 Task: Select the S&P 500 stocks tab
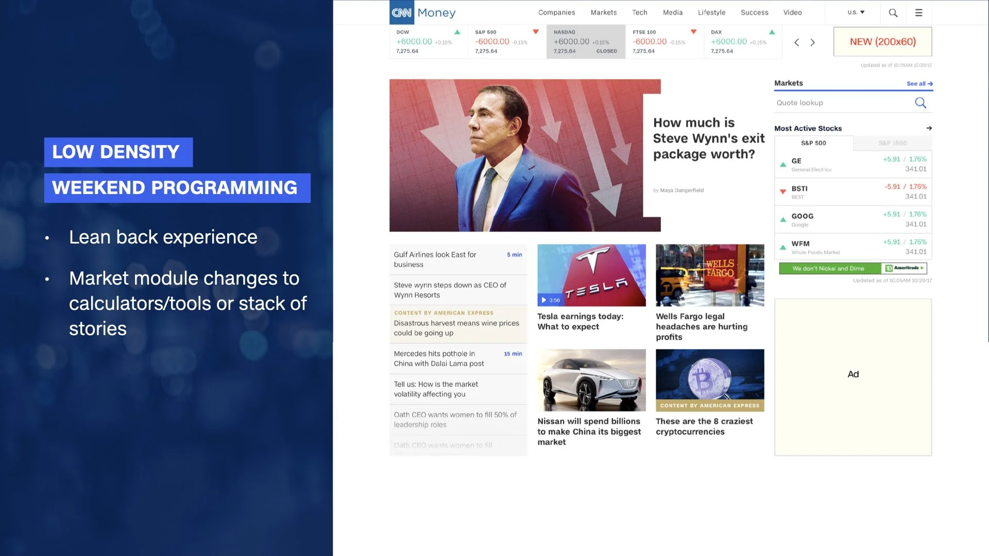[x=813, y=143]
